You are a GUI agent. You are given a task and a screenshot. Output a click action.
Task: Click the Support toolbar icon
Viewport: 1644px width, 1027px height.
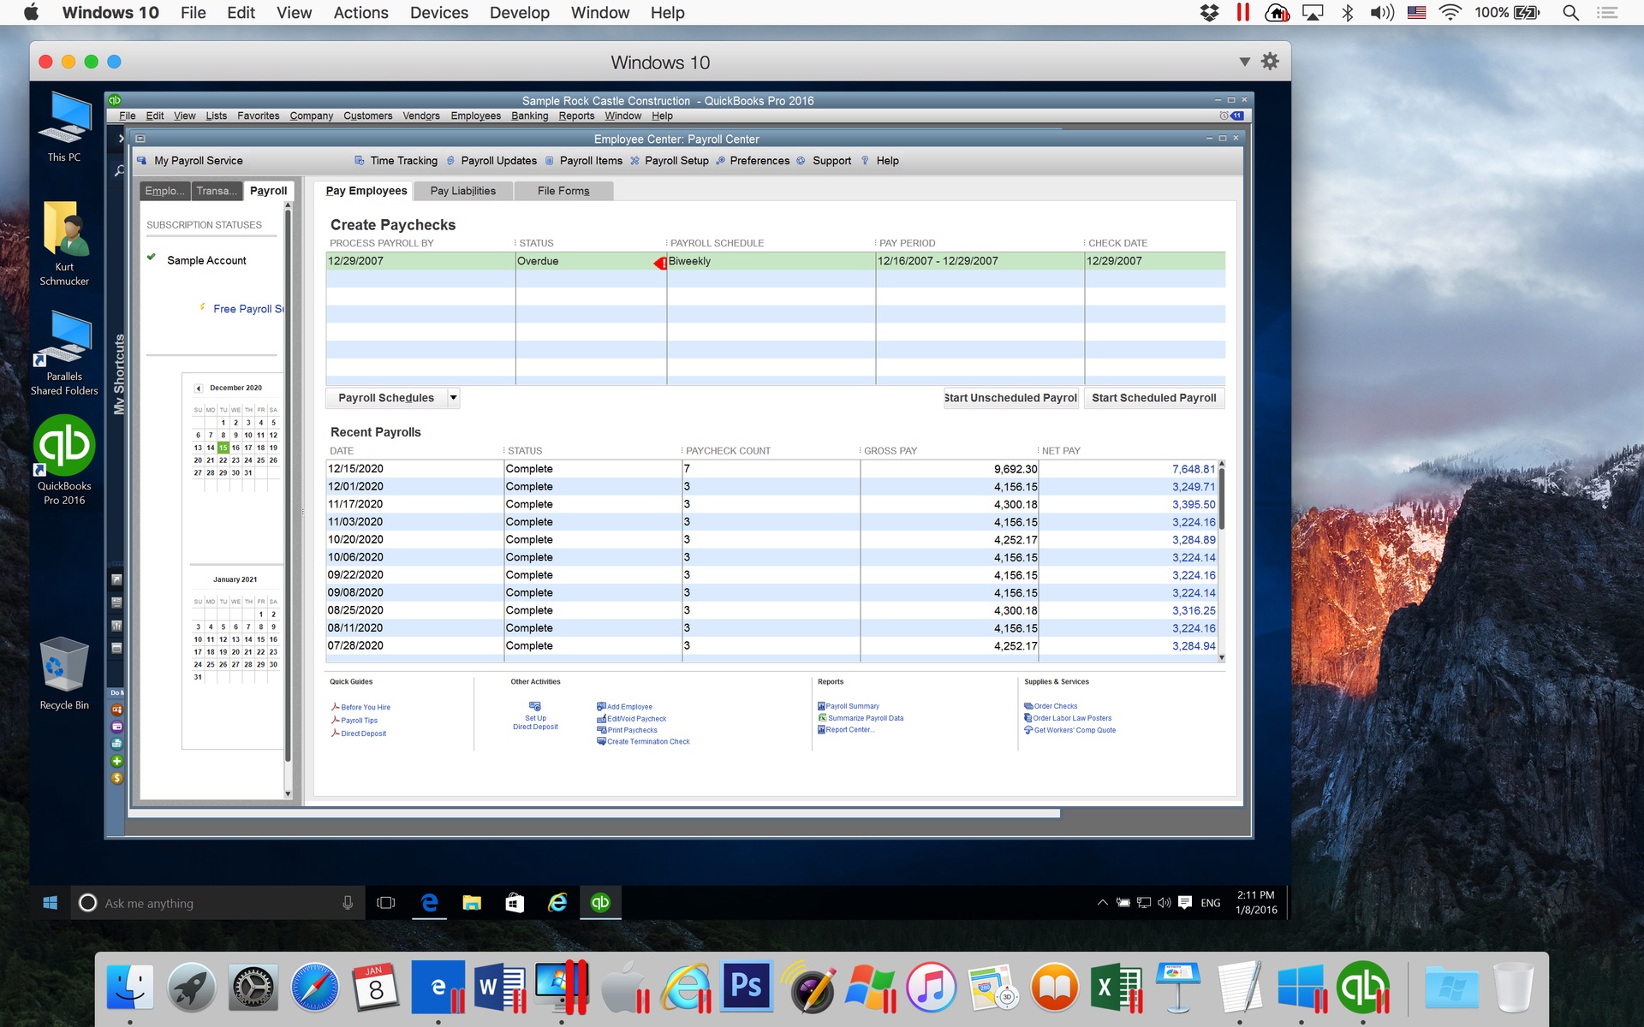801,160
